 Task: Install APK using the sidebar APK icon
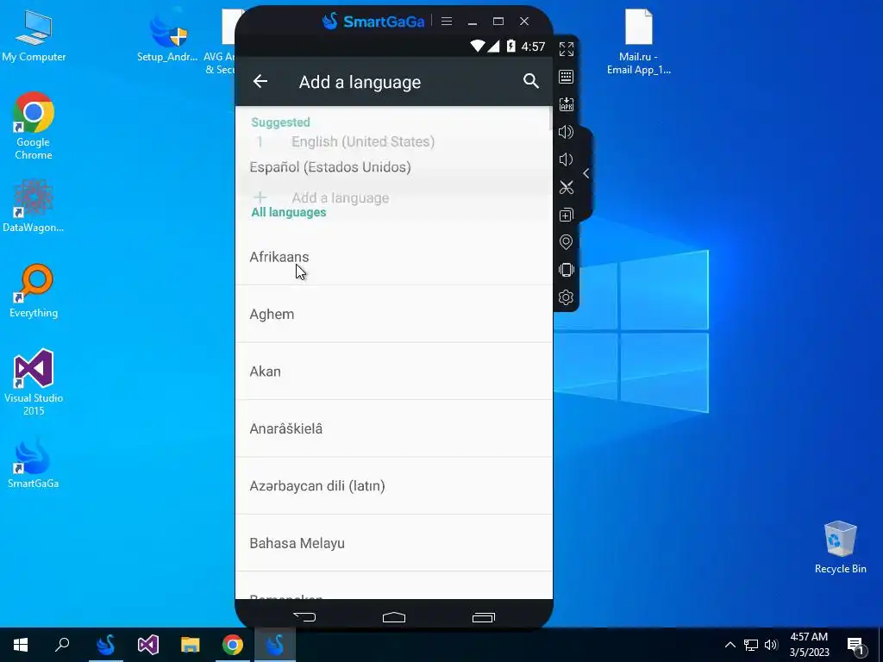[x=566, y=104]
